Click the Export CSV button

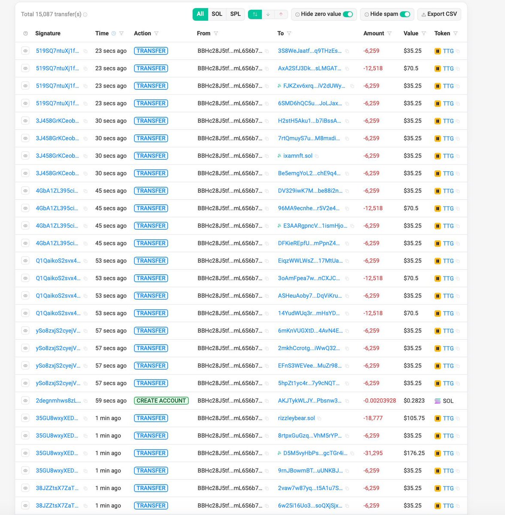tap(439, 14)
